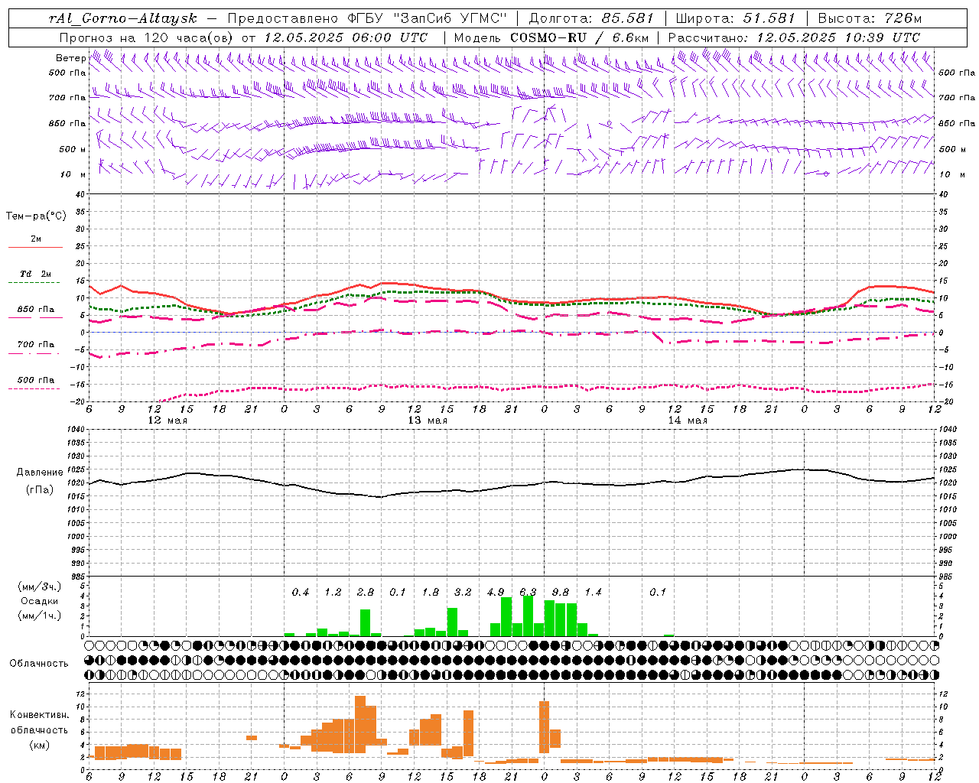Select forecast start time 12.05.2025 06:00 UTC

pos(346,37)
